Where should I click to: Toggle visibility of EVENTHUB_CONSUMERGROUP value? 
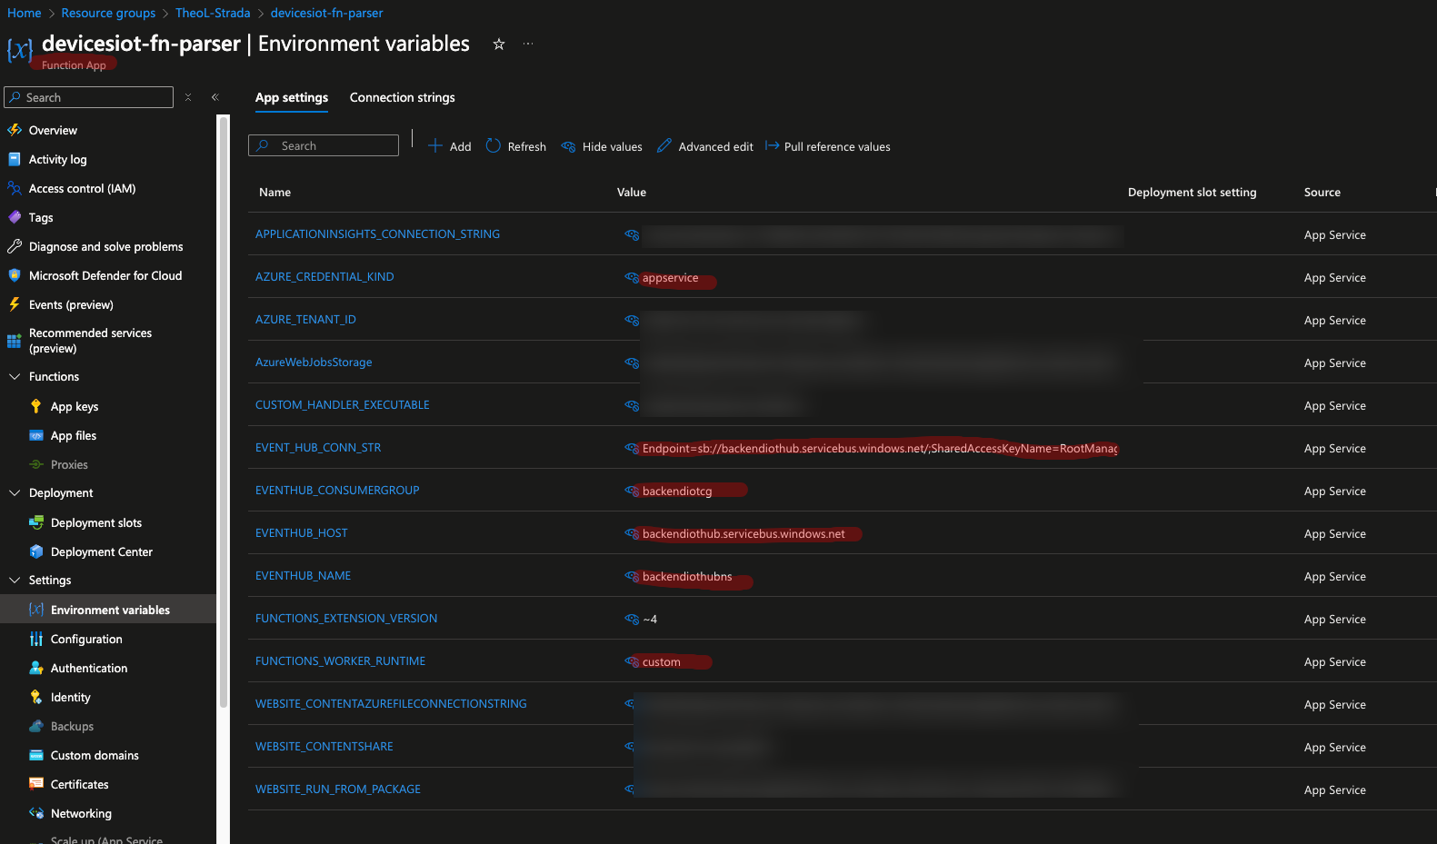coord(632,491)
